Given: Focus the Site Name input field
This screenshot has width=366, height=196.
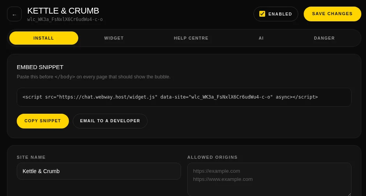Looking at the screenshot, I should [99, 171].
